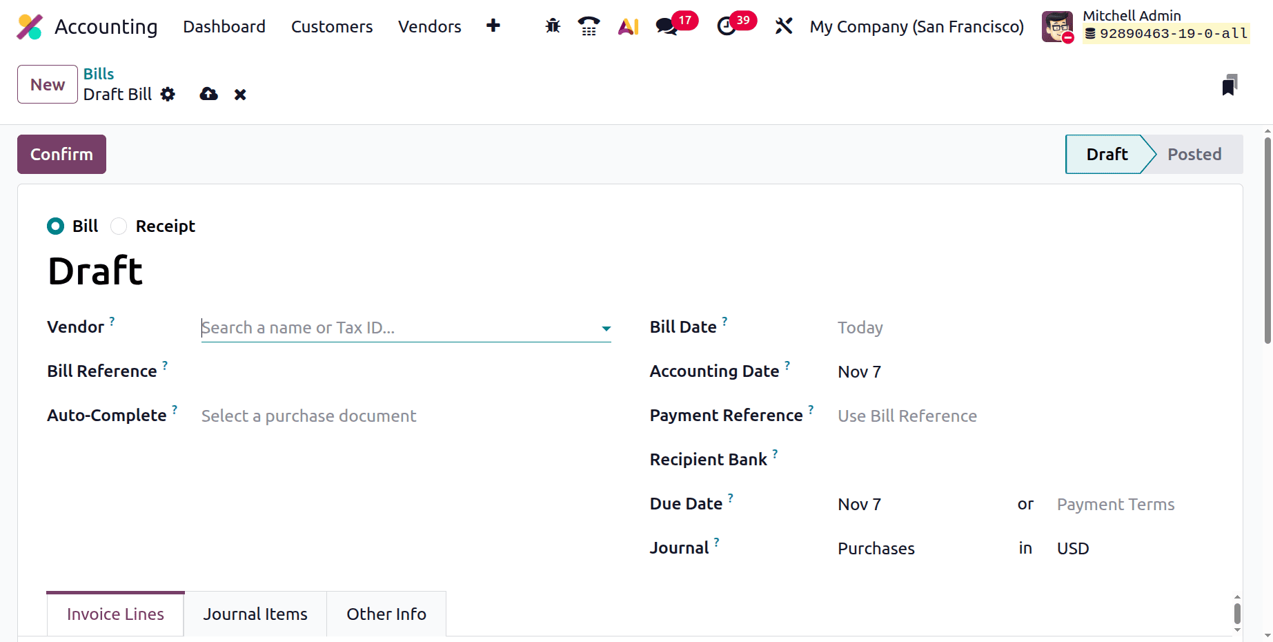Confirm the draft bill
This screenshot has width=1273, height=642.
click(x=61, y=154)
